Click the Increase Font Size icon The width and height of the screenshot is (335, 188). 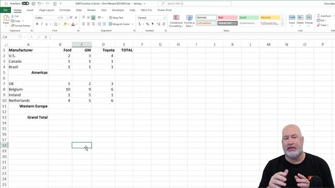[71, 18]
